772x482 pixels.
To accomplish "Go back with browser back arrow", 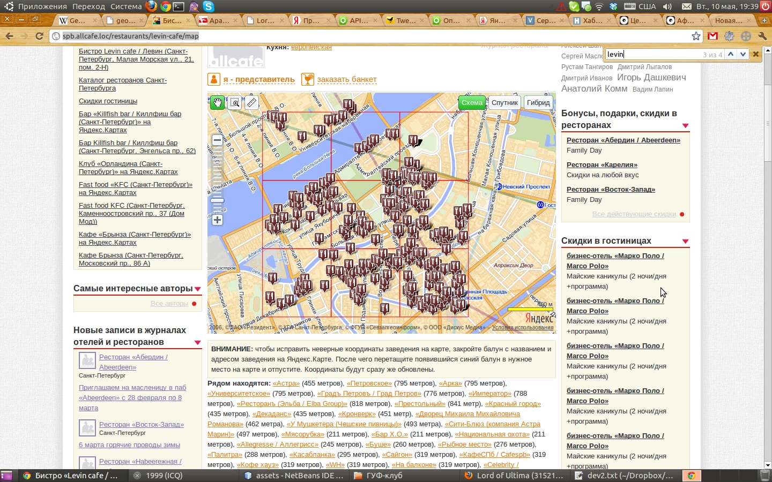I will pos(9,36).
